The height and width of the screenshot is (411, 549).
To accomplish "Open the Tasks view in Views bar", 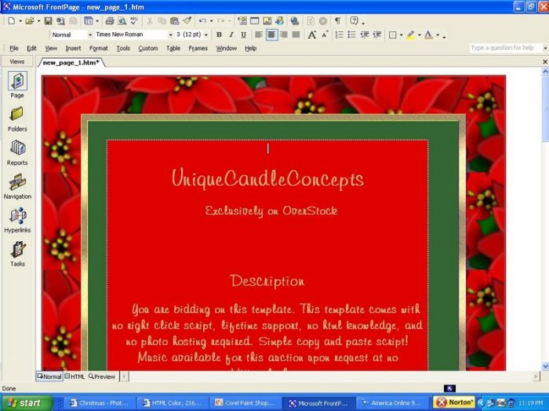I will click(x=17, y=254).
